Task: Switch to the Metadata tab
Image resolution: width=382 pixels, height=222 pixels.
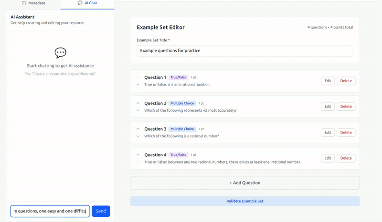Action: pos(33,3)
